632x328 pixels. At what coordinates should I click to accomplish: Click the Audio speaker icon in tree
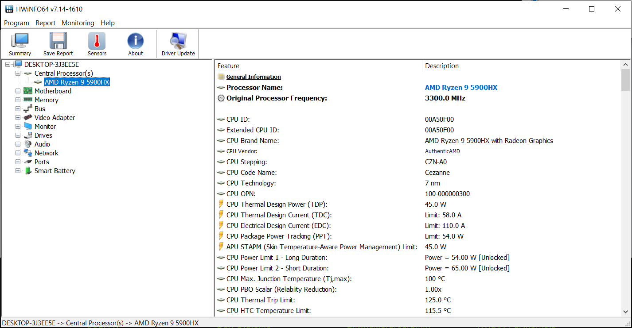tap(28, 144)
